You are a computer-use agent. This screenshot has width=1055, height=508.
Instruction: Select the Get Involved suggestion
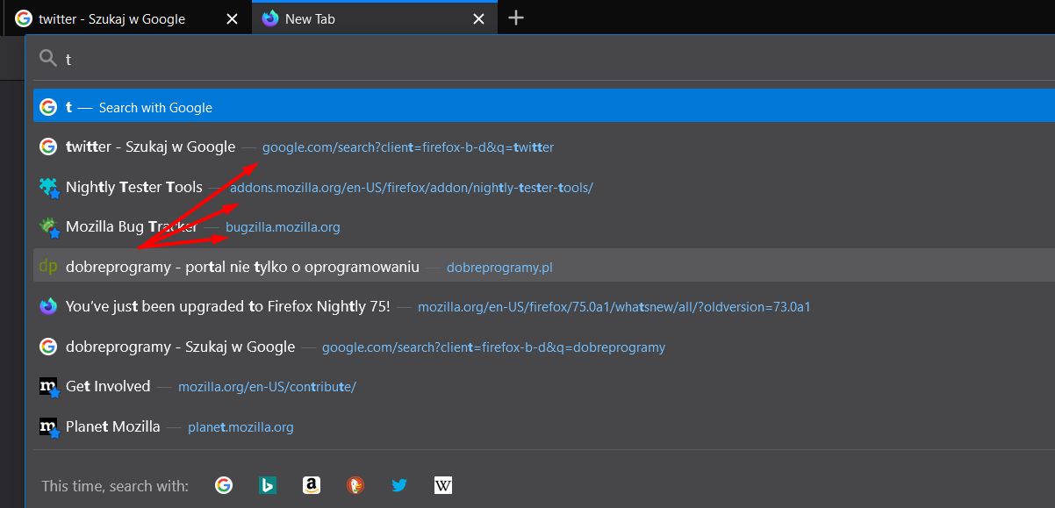(x=107, y=386)
